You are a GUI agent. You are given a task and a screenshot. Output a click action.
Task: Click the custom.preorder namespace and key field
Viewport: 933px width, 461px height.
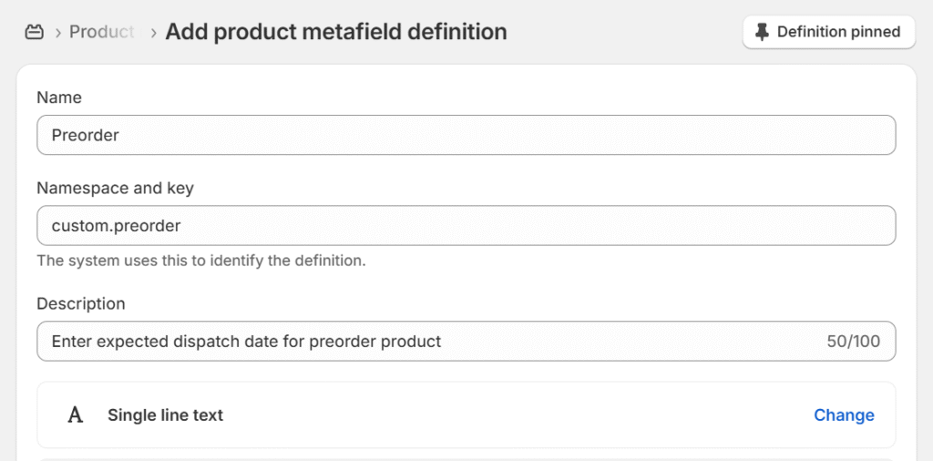click(x=466, y=225)
